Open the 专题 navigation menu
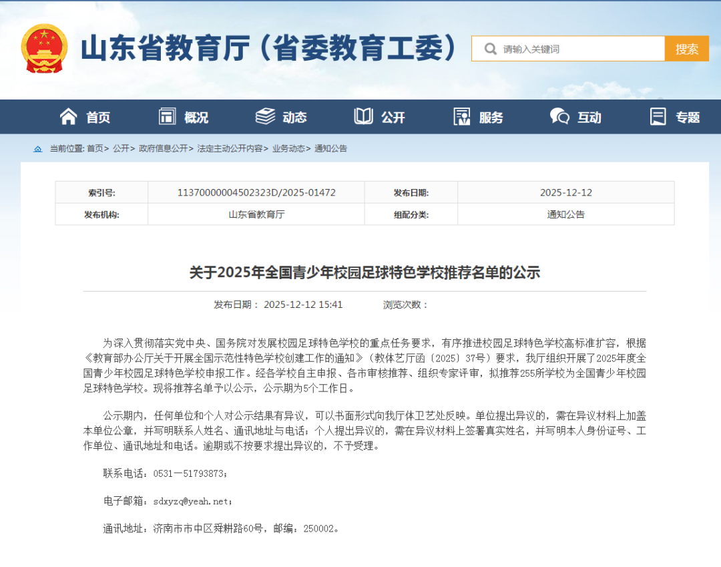The image size is (721, 567). pyautogui.click(x=687, y=118)
